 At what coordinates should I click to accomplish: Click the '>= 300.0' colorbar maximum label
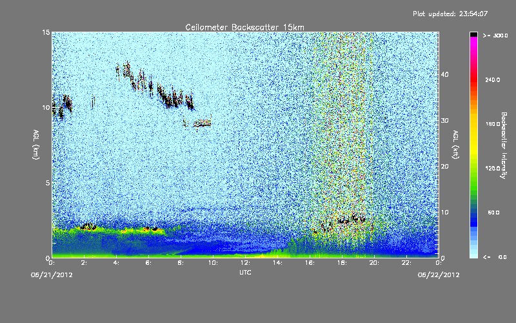(x=495, y=36)
